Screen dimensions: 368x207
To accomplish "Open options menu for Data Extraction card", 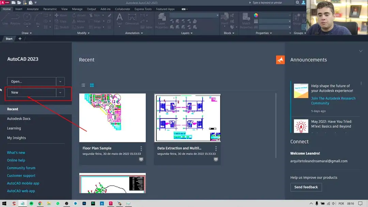I will 216,148.
